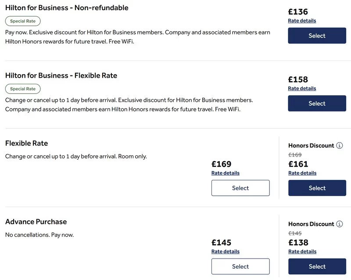Select the £169 standard Flexible Rate

pyautogui.click(x=240, y=188)
